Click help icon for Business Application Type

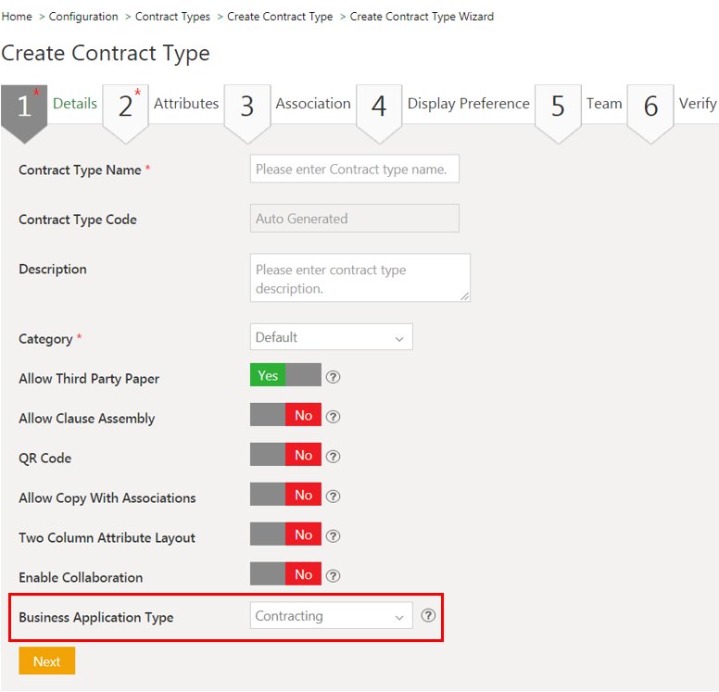pos(428,615)
